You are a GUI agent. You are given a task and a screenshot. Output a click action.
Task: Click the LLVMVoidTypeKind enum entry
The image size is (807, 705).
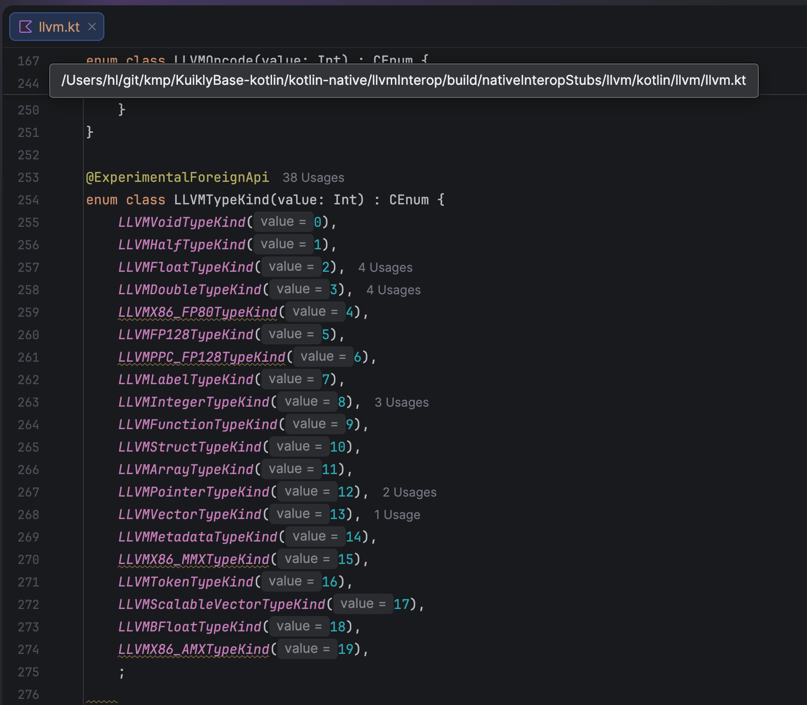182,222
